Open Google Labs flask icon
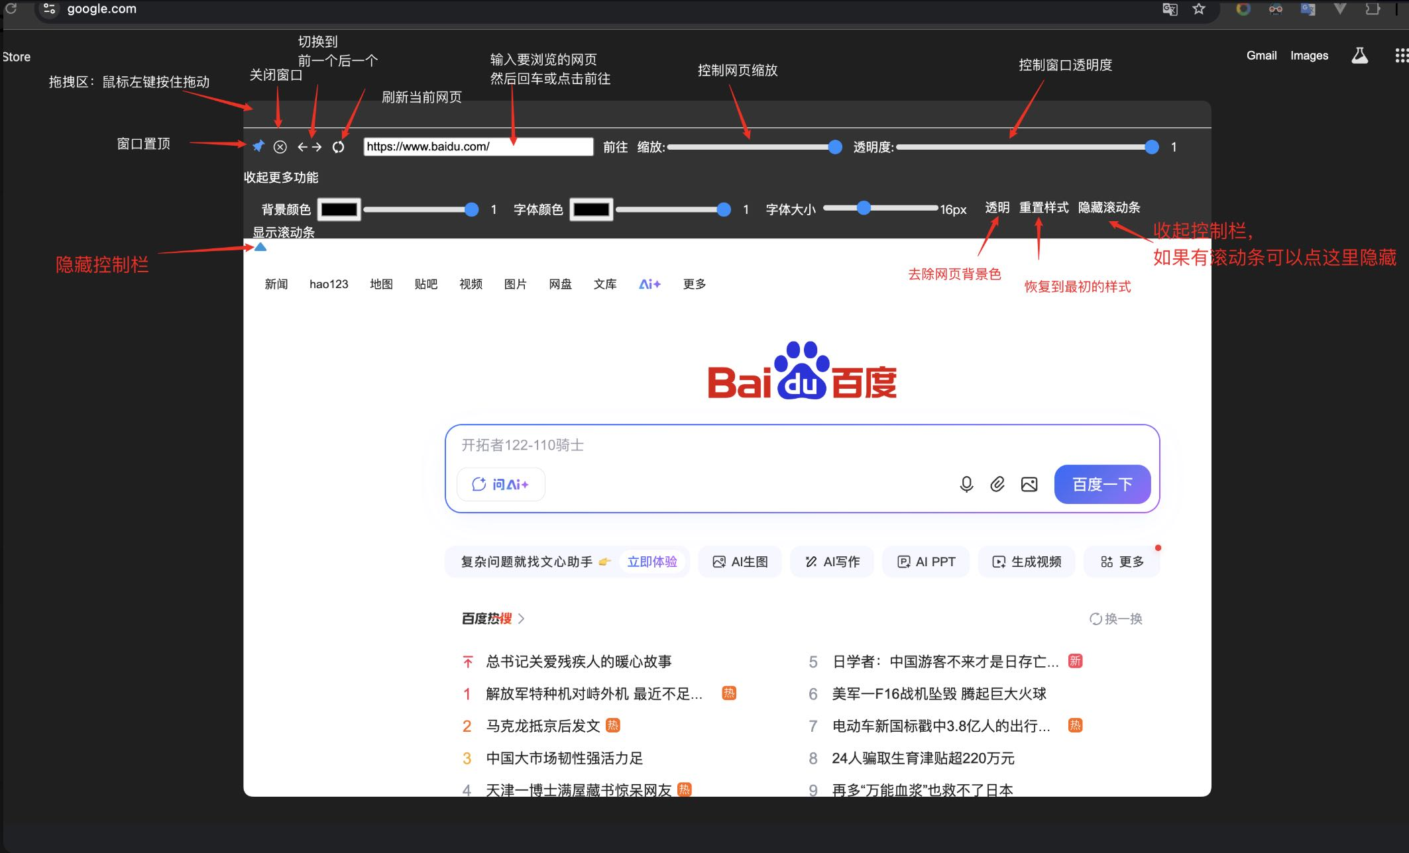The image size is (1409, 853). 1360,56
